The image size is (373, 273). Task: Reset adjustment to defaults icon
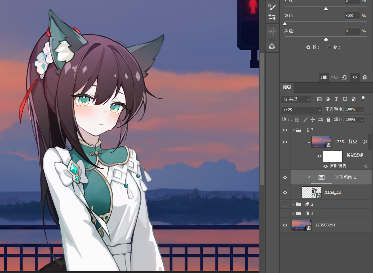344,77
